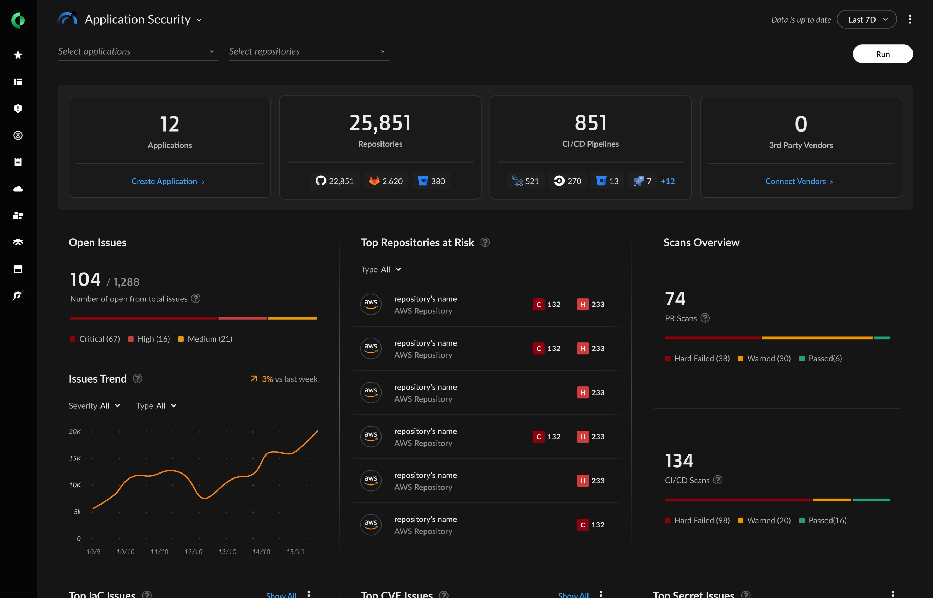Toggle the Select repositories filter
The height and width of the screenshot is (598, 933).
[307, 51]
